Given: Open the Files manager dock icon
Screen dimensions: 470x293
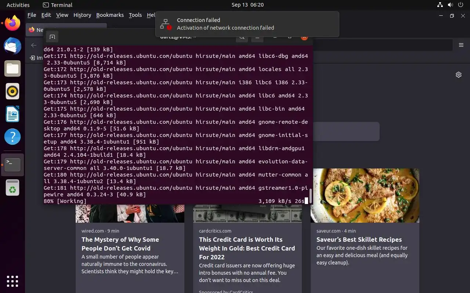Looking at the screenshot, I should [12, 68].
